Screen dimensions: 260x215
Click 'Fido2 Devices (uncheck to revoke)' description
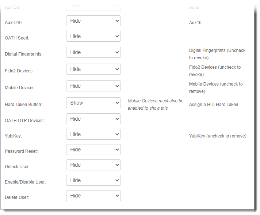pos(215,71)
